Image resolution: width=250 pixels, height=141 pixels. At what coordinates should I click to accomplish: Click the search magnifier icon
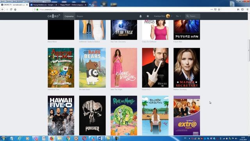click(x=187, y=16)
